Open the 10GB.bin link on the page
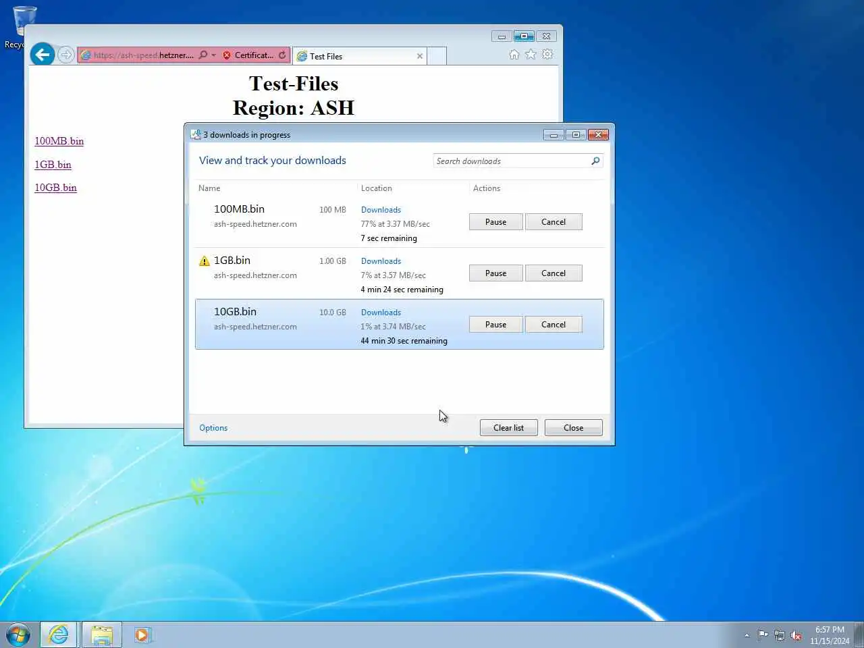Image resolution: width=864 pixels, height=648 pixels. (55, 188)
